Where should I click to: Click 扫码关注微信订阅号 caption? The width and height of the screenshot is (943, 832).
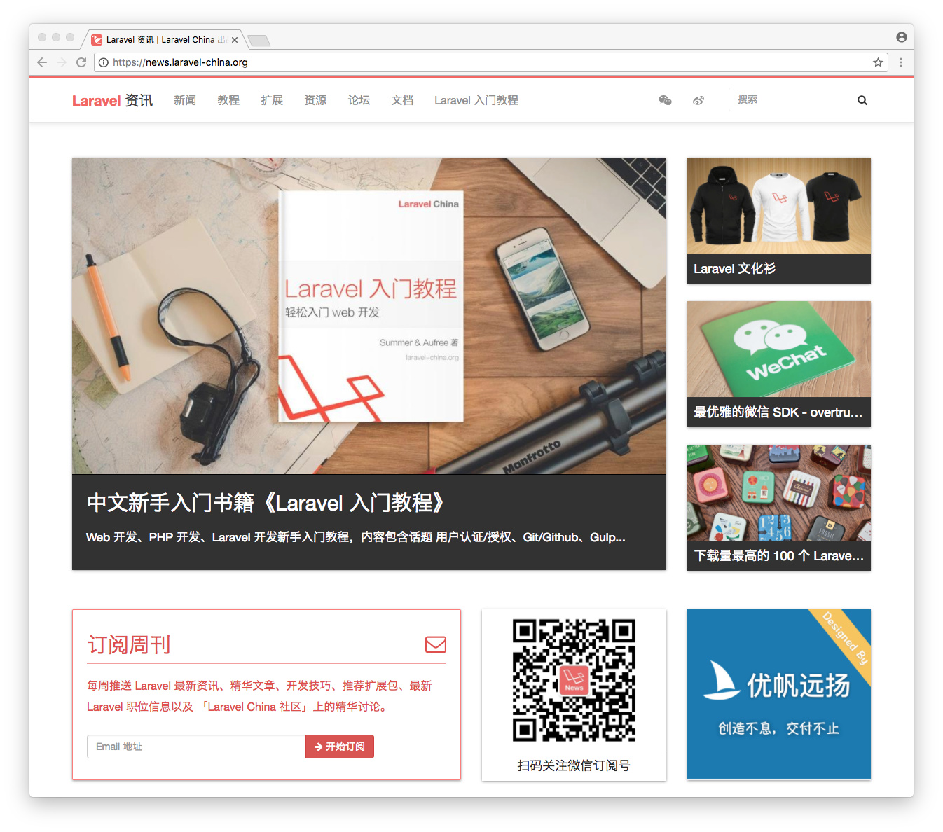[574, 765]
